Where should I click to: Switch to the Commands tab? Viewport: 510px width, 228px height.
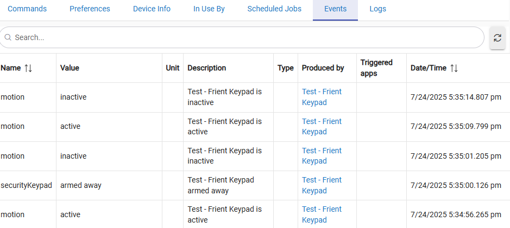point(27,9)
